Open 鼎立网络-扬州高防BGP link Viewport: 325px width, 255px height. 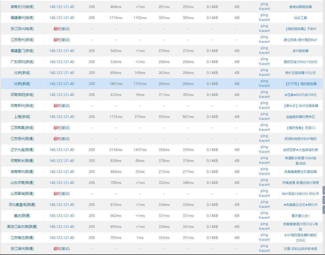point(300,40)
